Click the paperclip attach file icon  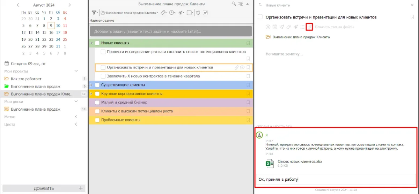coord(309,27)
